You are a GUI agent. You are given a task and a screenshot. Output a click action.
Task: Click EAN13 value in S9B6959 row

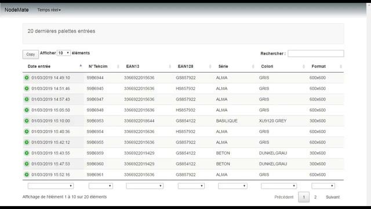139,153
